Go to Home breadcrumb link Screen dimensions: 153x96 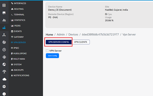pos(49,35)
